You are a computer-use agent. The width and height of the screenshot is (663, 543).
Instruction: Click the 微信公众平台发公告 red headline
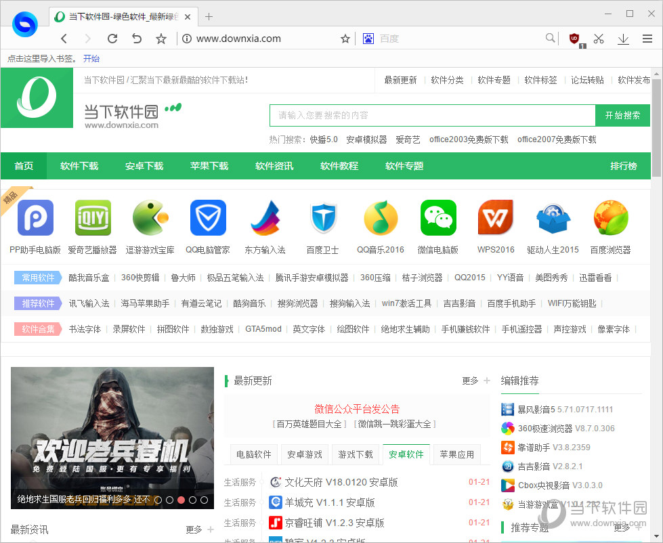[357, 409]
